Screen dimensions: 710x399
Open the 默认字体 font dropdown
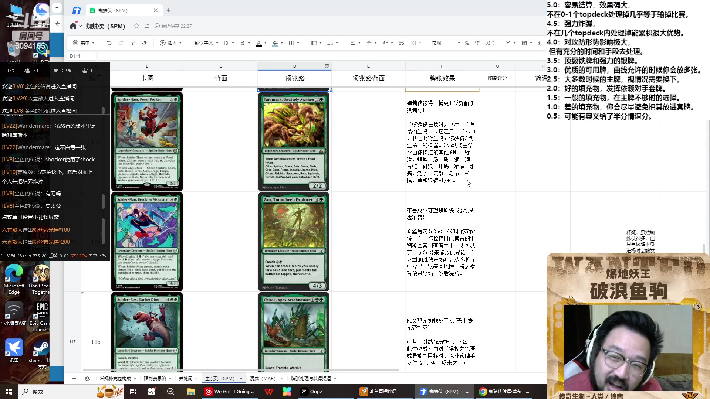206,43
